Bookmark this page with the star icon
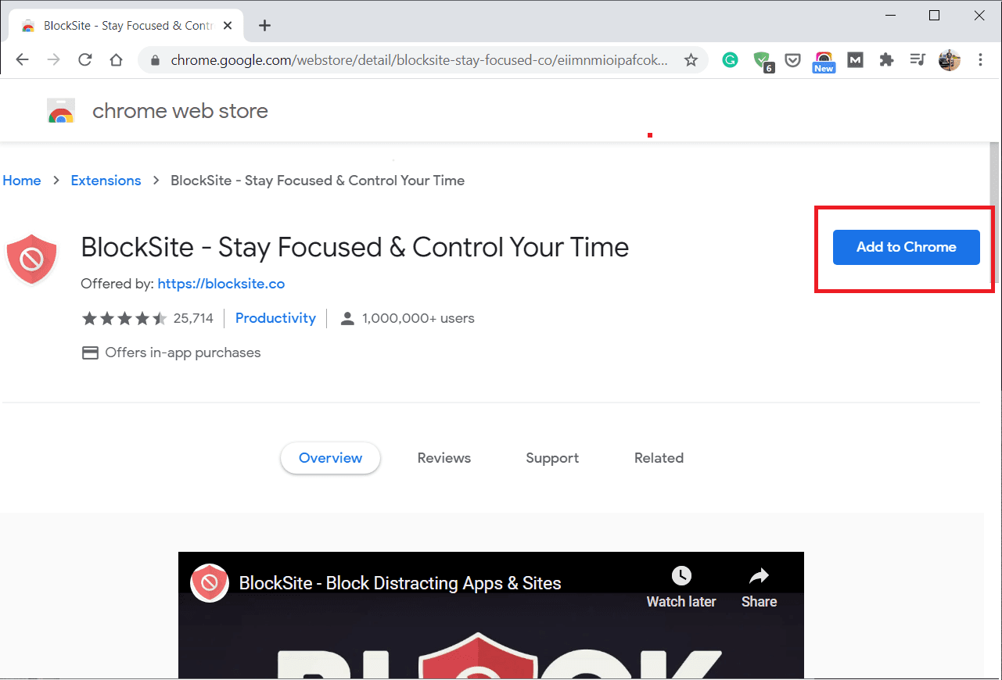Screen dimensions: 1002x680 691,60
